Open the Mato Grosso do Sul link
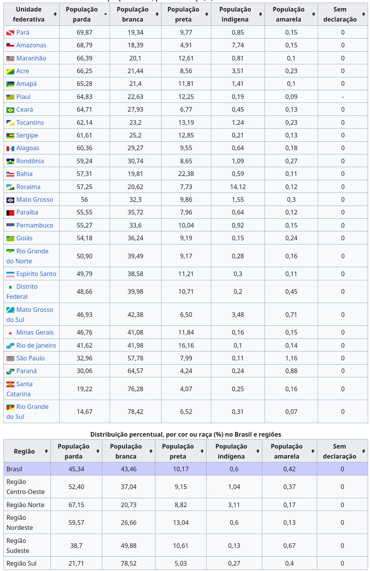This screenshot has width=370, height=571. pyautogui.click(x=30, y=315)
